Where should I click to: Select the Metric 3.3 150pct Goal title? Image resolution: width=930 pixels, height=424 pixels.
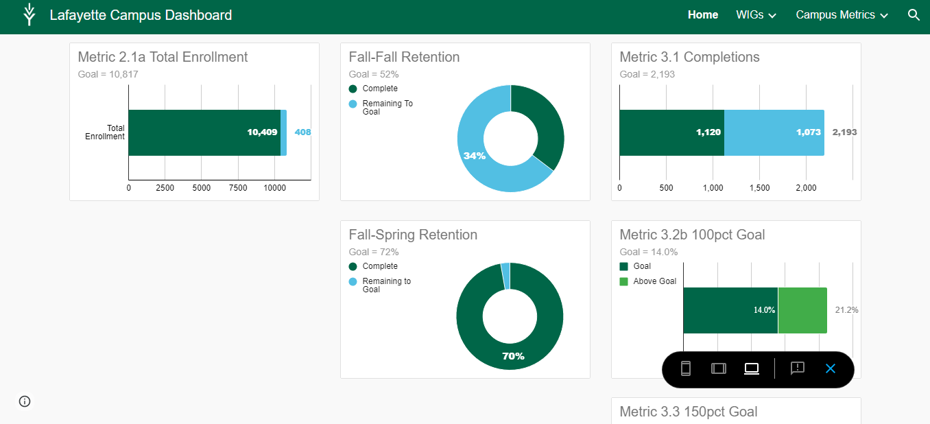click(x=689, y=412)
